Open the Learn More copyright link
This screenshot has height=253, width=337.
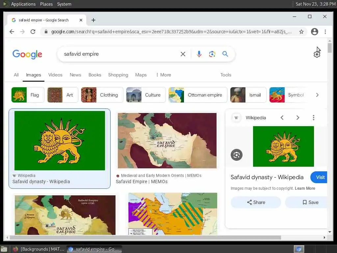click(305, 188)
